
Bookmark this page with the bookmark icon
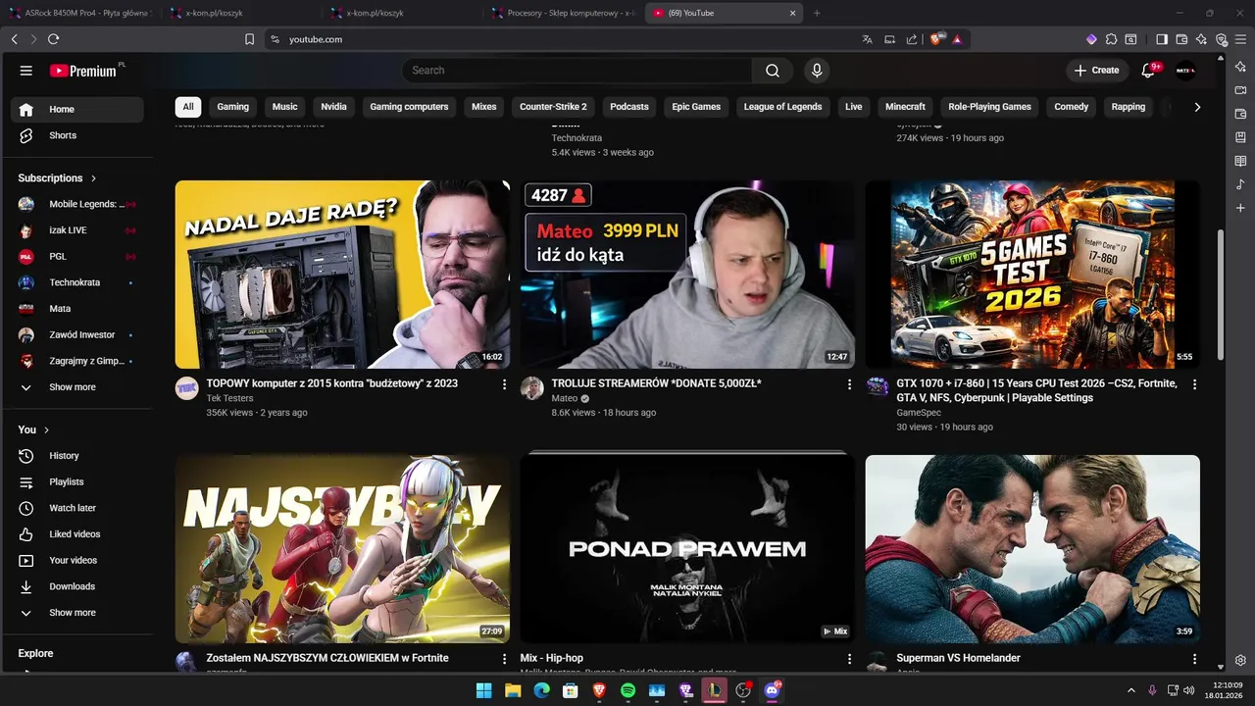pos(249,39)
